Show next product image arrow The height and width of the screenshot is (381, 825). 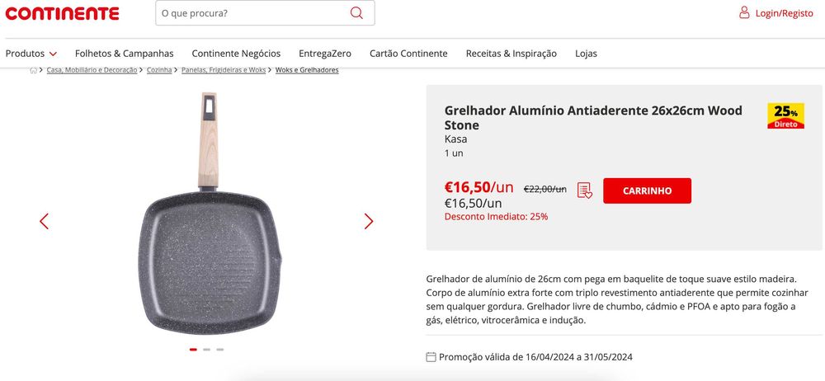[369, 221]
